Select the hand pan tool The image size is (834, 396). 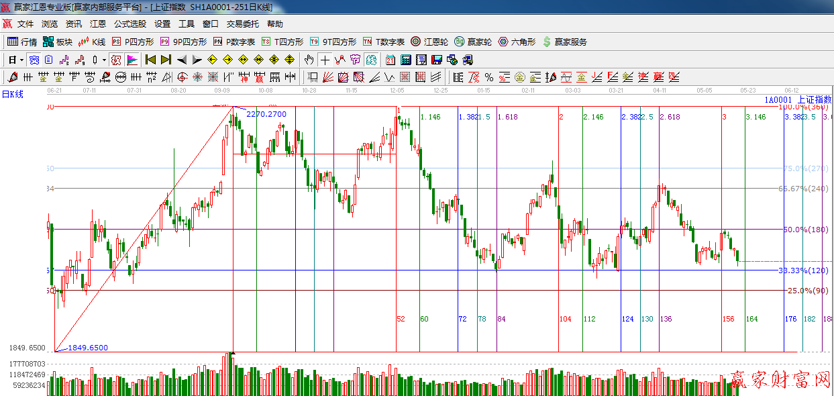click(309, 60)
